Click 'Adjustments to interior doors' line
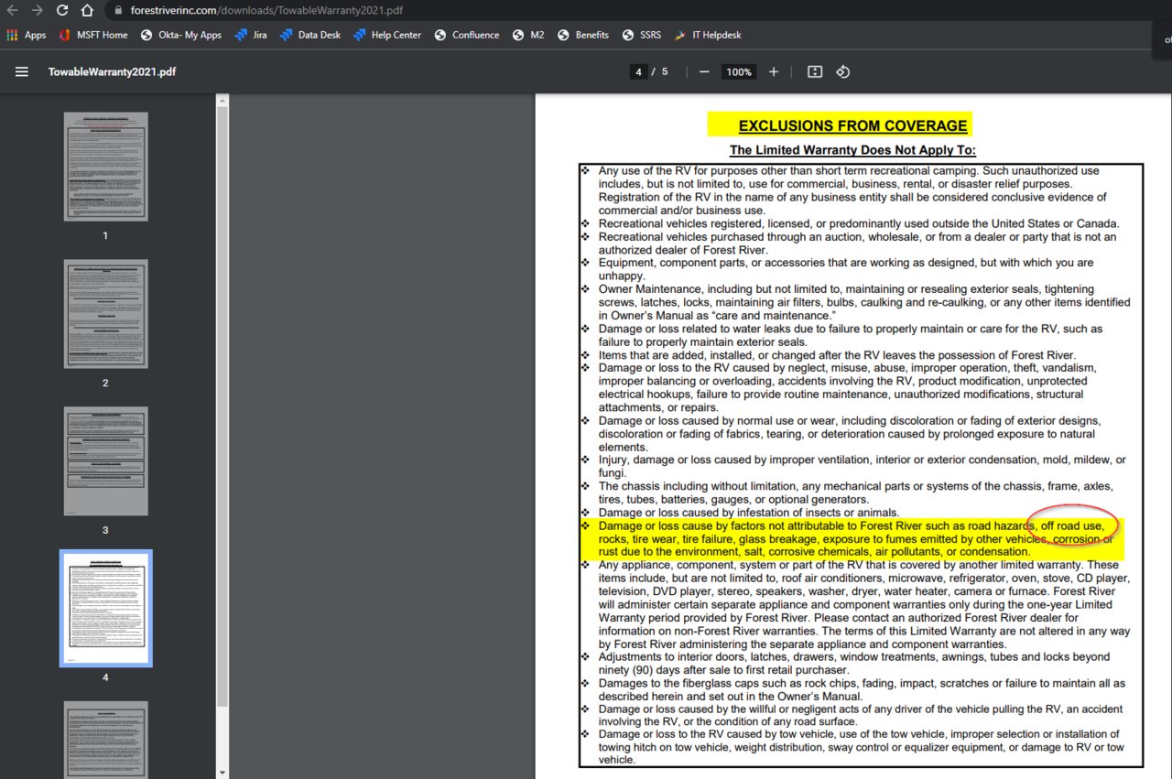Screen dimensions: 1172x779 [854, 663]
